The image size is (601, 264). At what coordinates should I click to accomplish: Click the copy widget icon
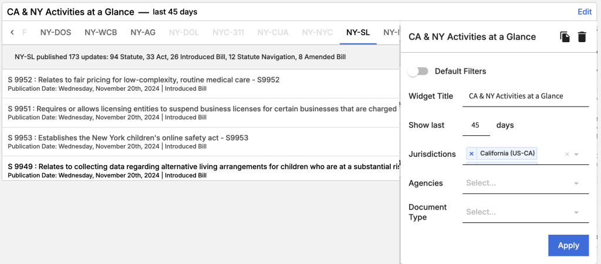[x=565, y=37]
